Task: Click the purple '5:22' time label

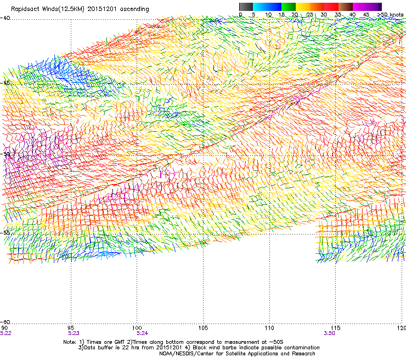Action: 5,333
